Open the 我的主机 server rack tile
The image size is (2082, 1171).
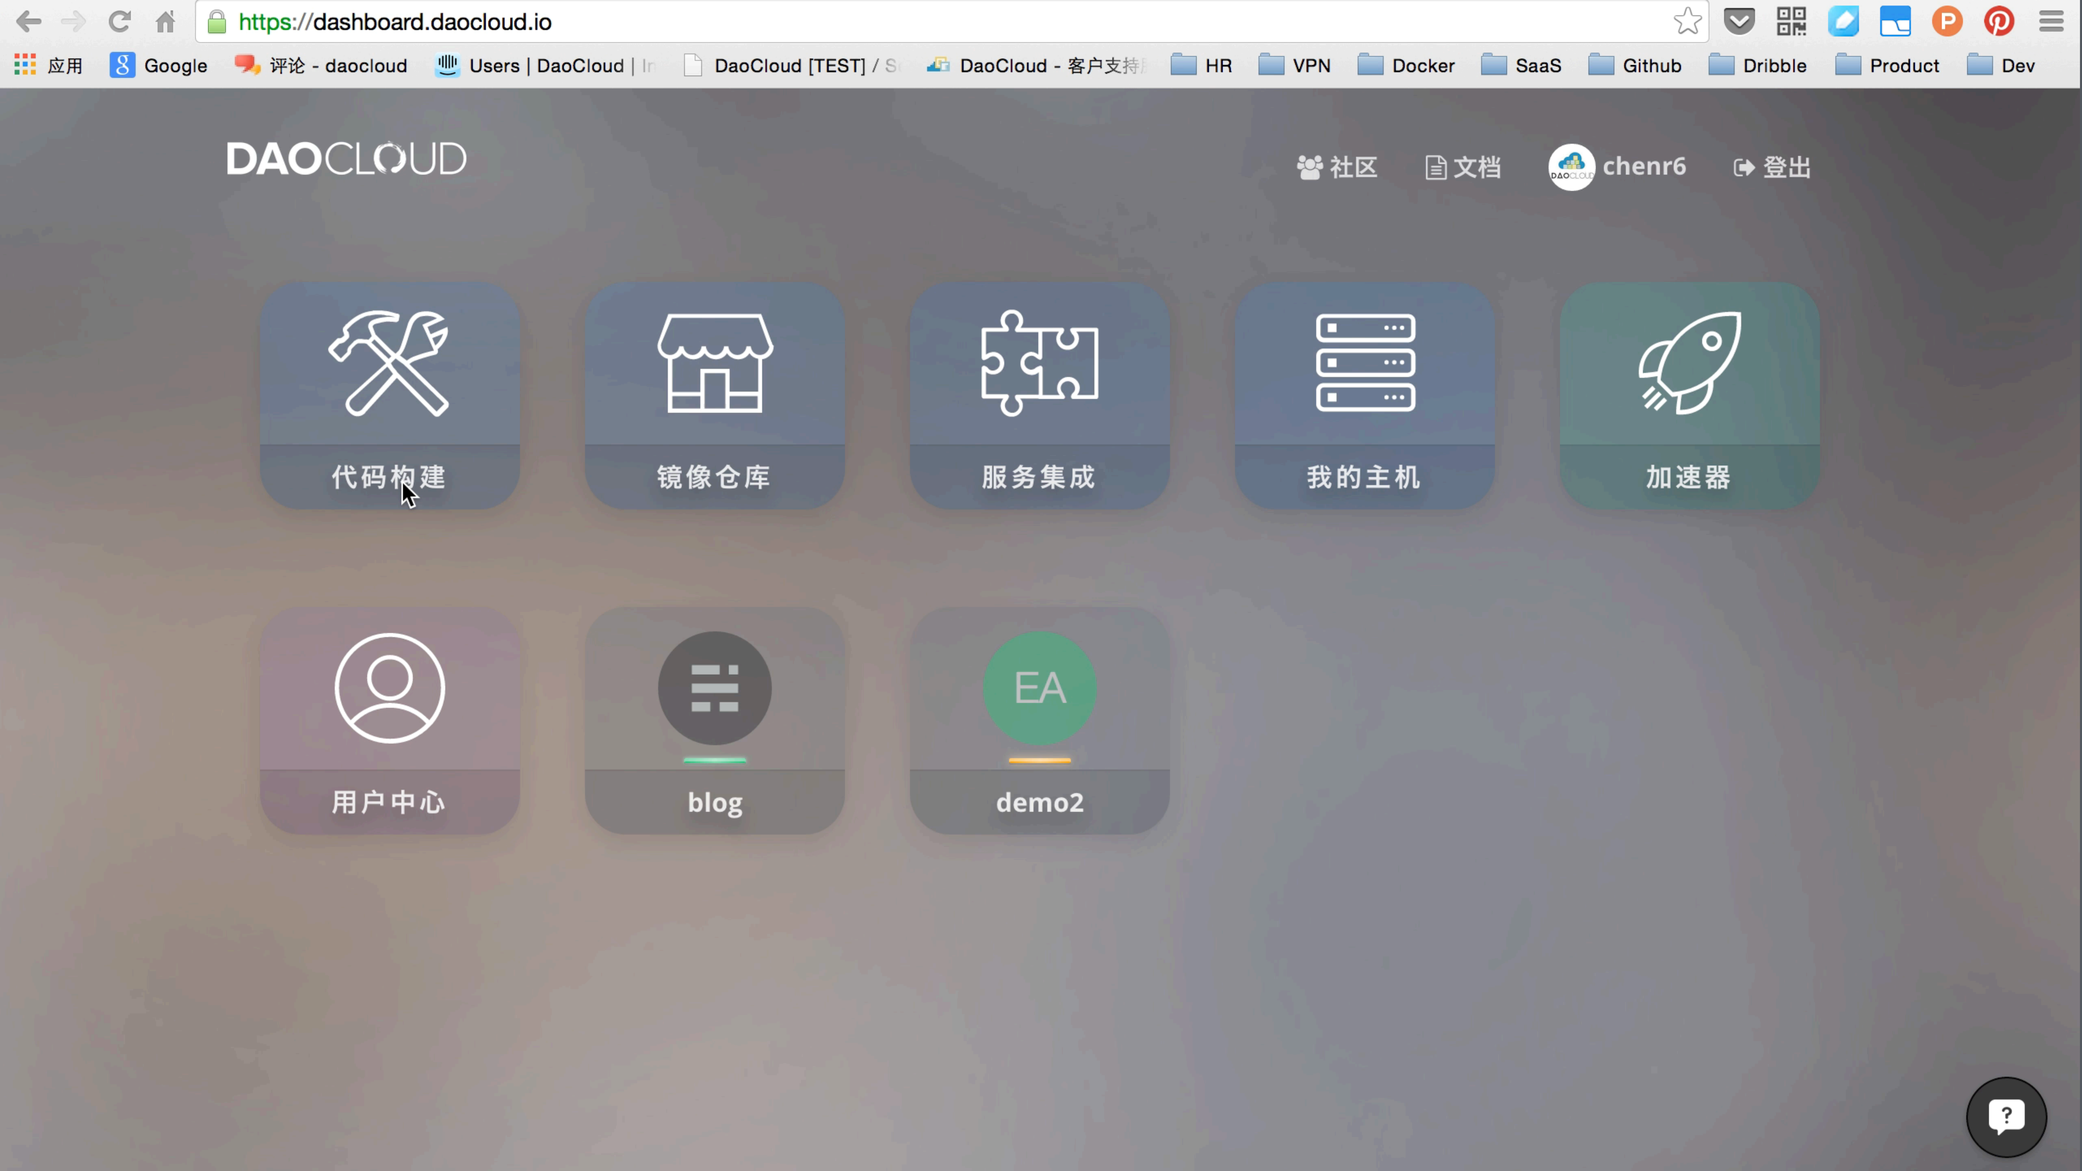click(1364, 395)
